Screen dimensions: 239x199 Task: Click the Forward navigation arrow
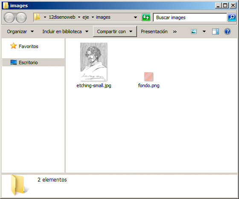pos(21,17)
